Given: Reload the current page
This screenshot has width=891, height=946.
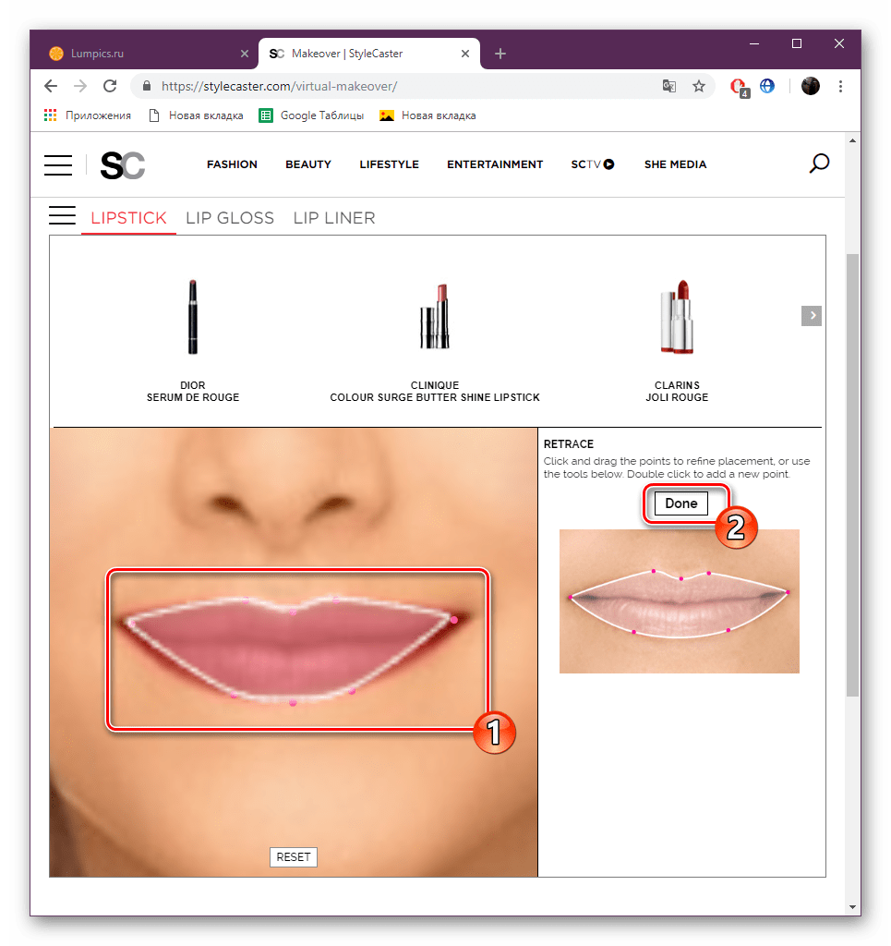Looking at the screenshot, I should pos(110,85).
